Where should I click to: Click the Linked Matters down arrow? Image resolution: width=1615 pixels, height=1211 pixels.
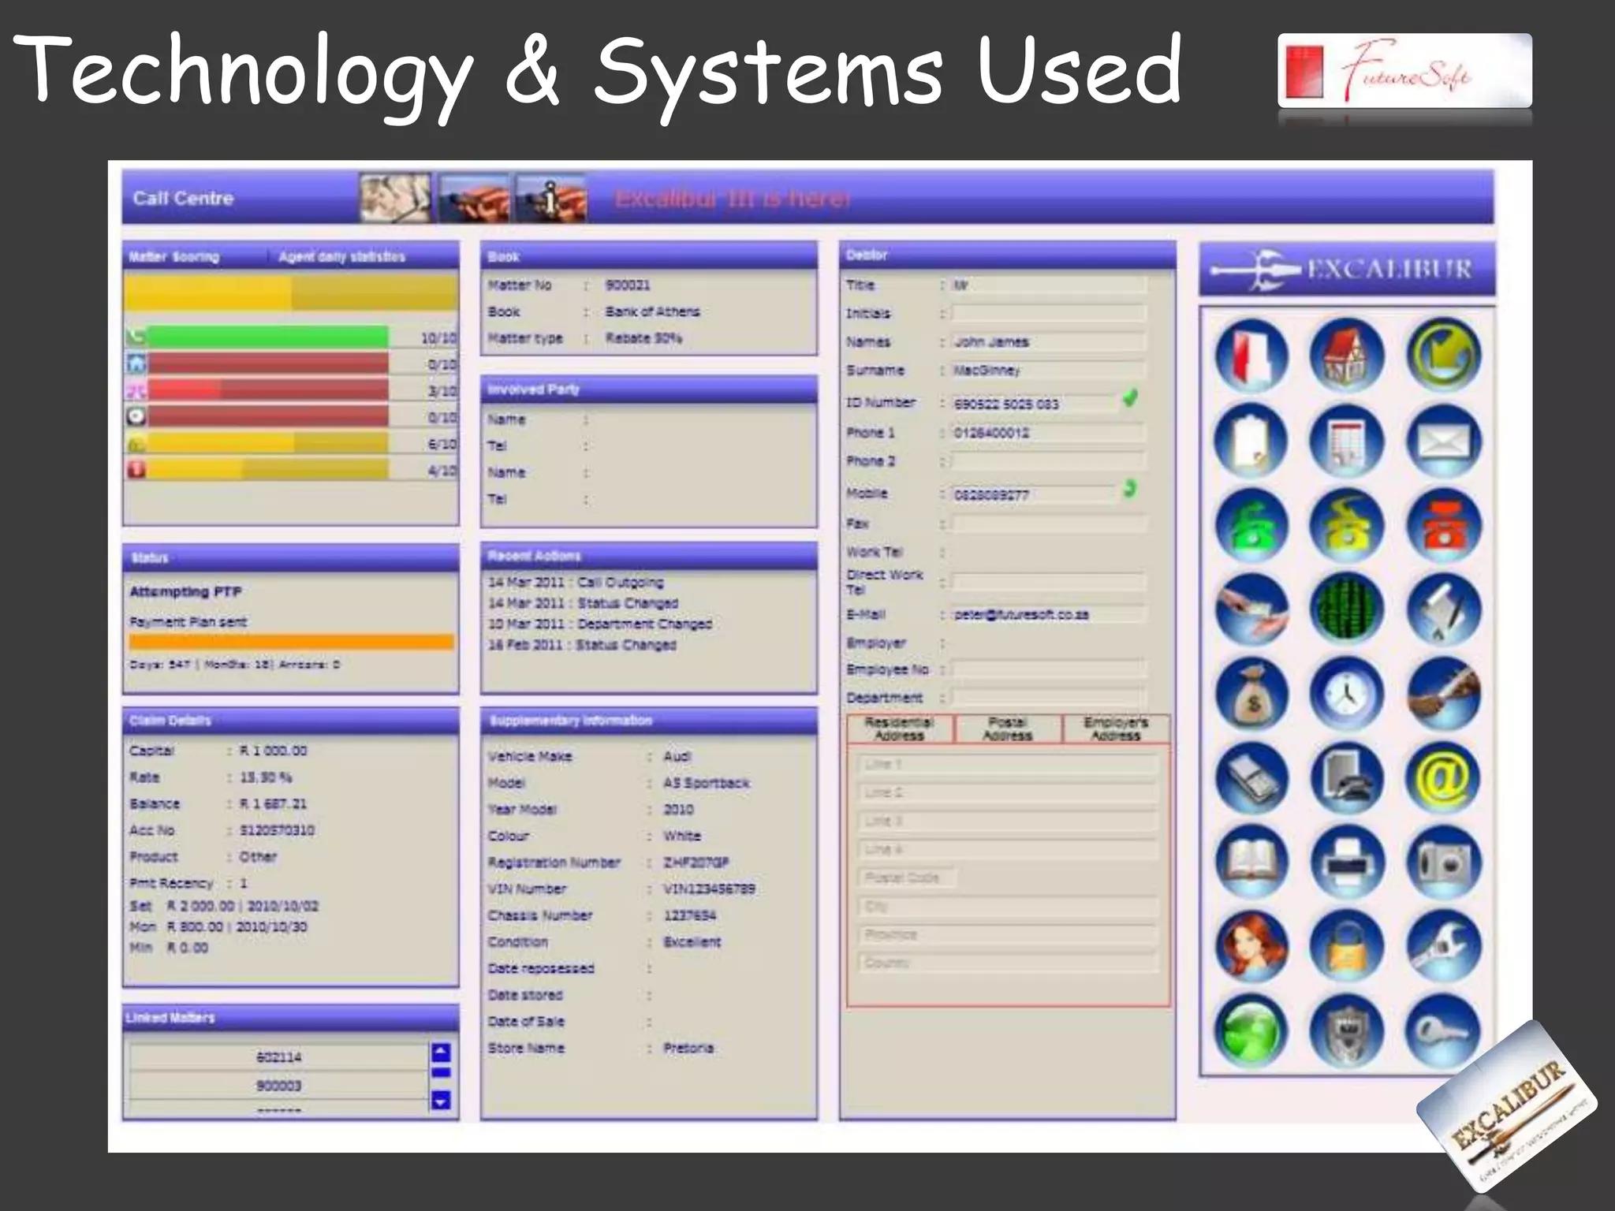(x=441, y=1100)
